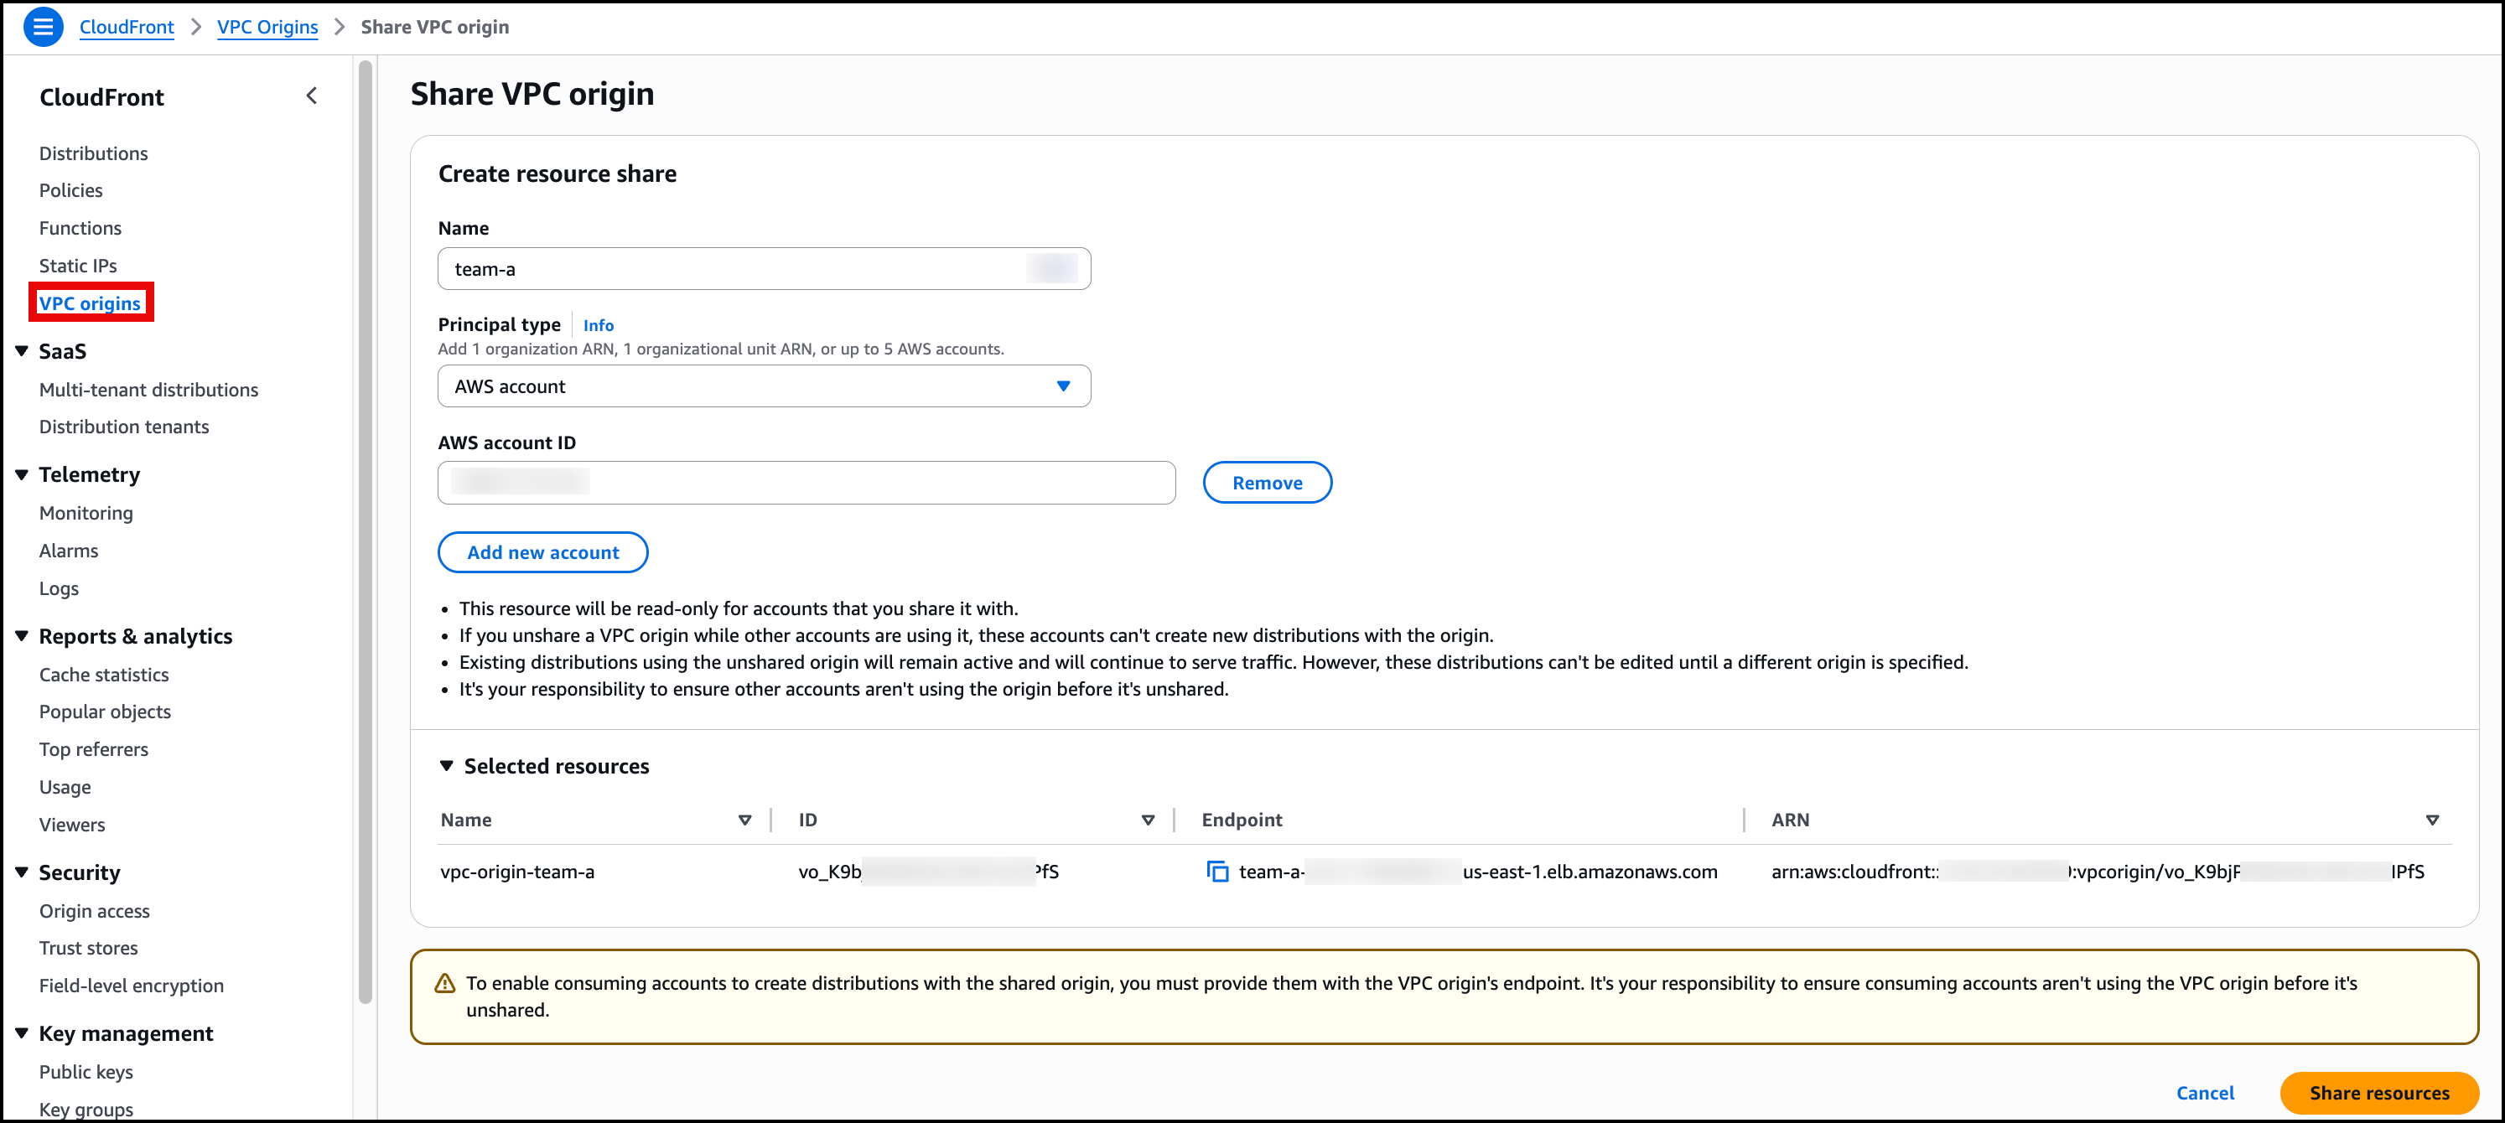Sort the Name column in Selected resources
Viewport: 2505px width, 1123px height.
(x=745, y=820)
